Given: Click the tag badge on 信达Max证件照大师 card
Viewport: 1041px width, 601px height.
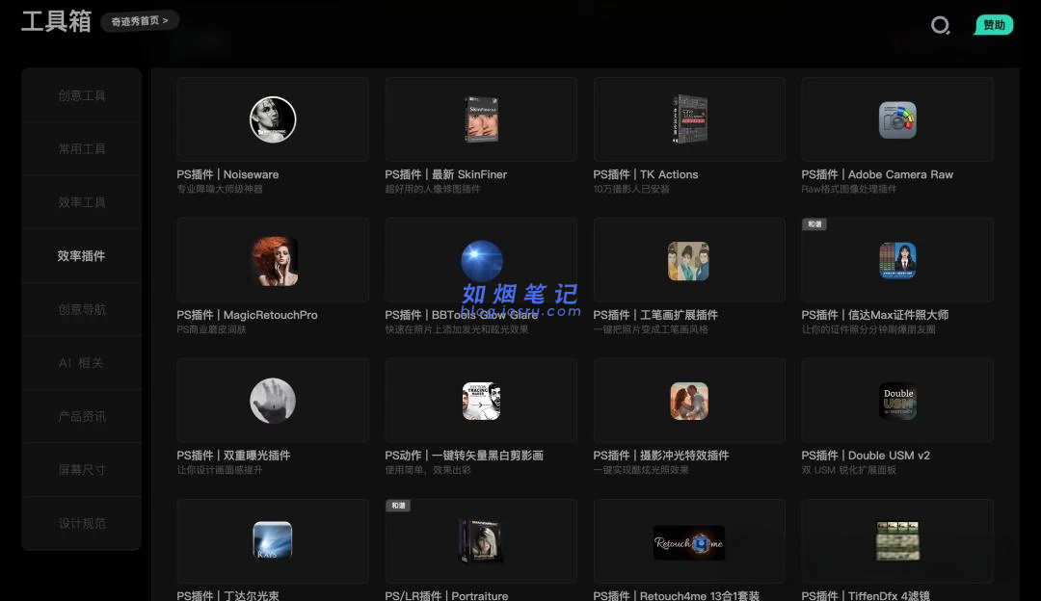Looking at the screenshot, I should (x=814, y=224).
